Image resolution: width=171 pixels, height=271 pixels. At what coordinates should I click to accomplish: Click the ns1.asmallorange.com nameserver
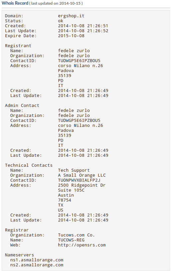[37, 260]
